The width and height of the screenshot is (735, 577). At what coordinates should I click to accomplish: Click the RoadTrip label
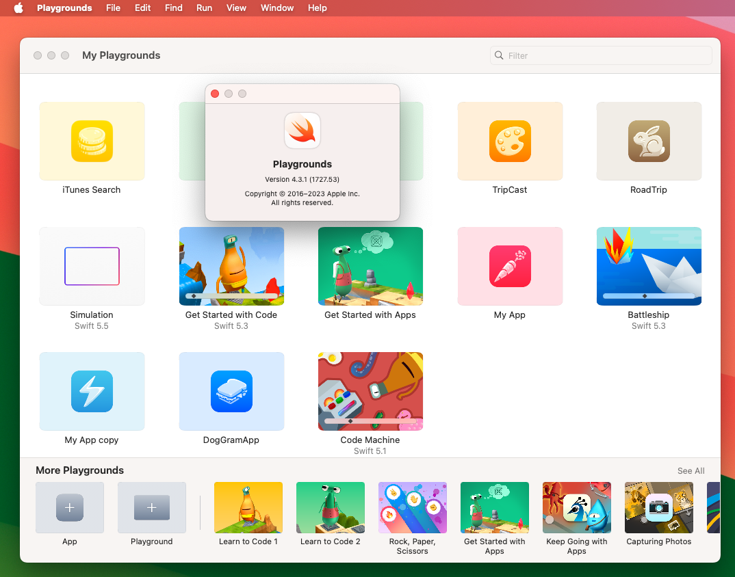(x=648, y=189)
